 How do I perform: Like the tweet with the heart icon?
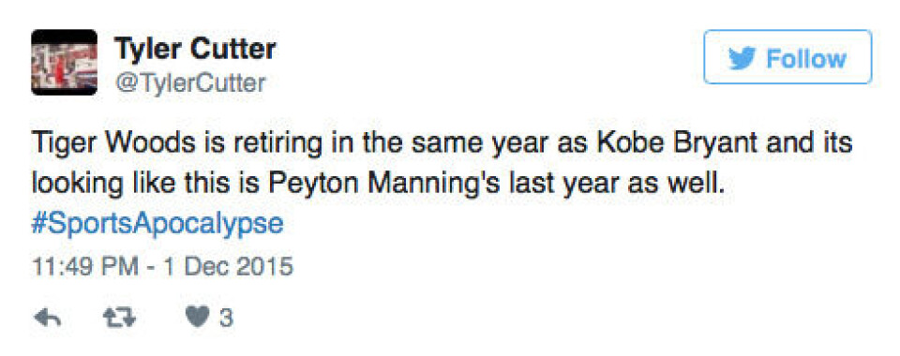pos(199,317)
